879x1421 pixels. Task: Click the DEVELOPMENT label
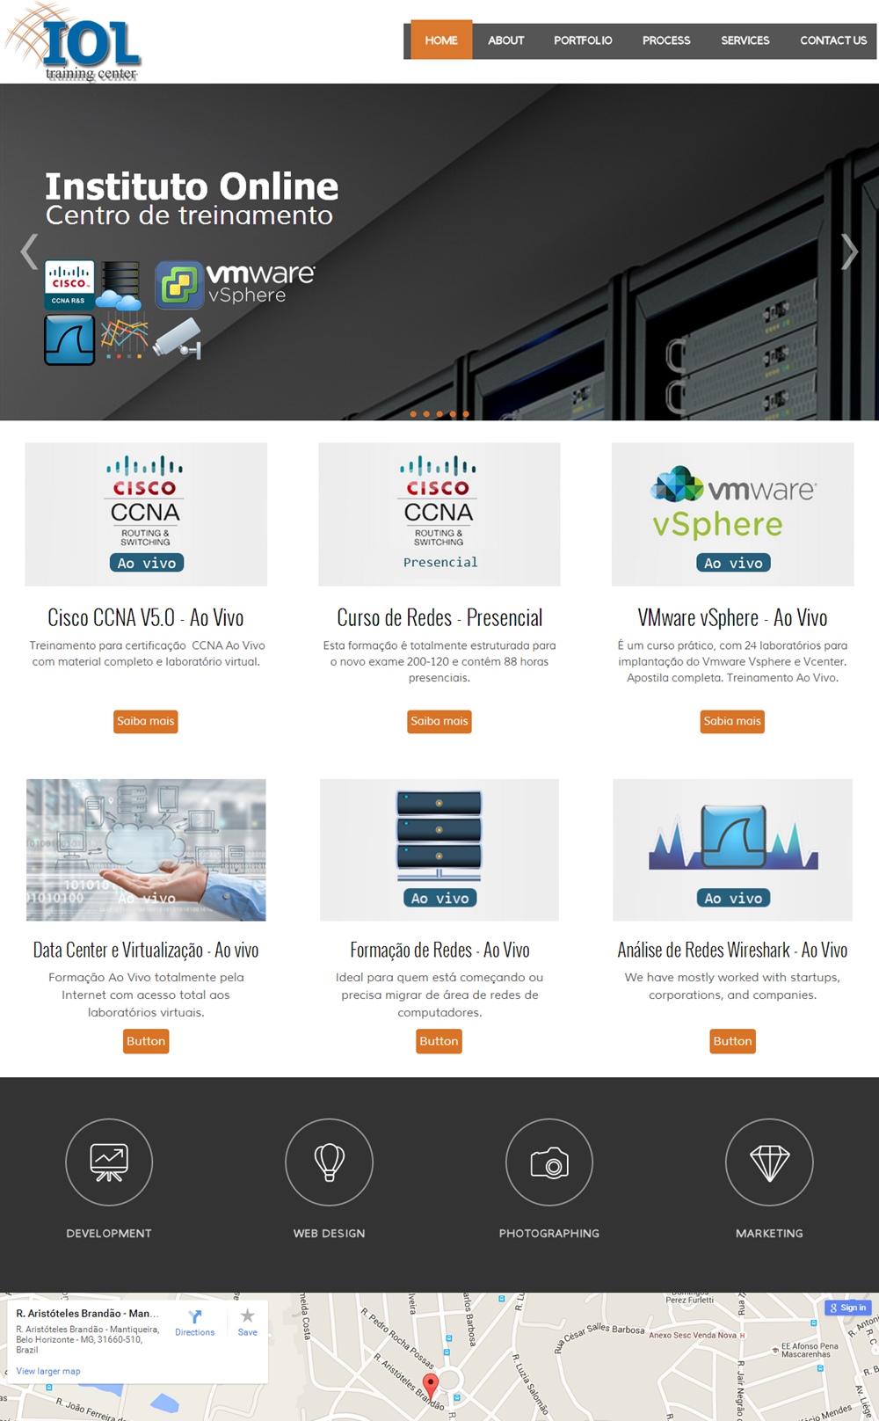point(109,1234)
